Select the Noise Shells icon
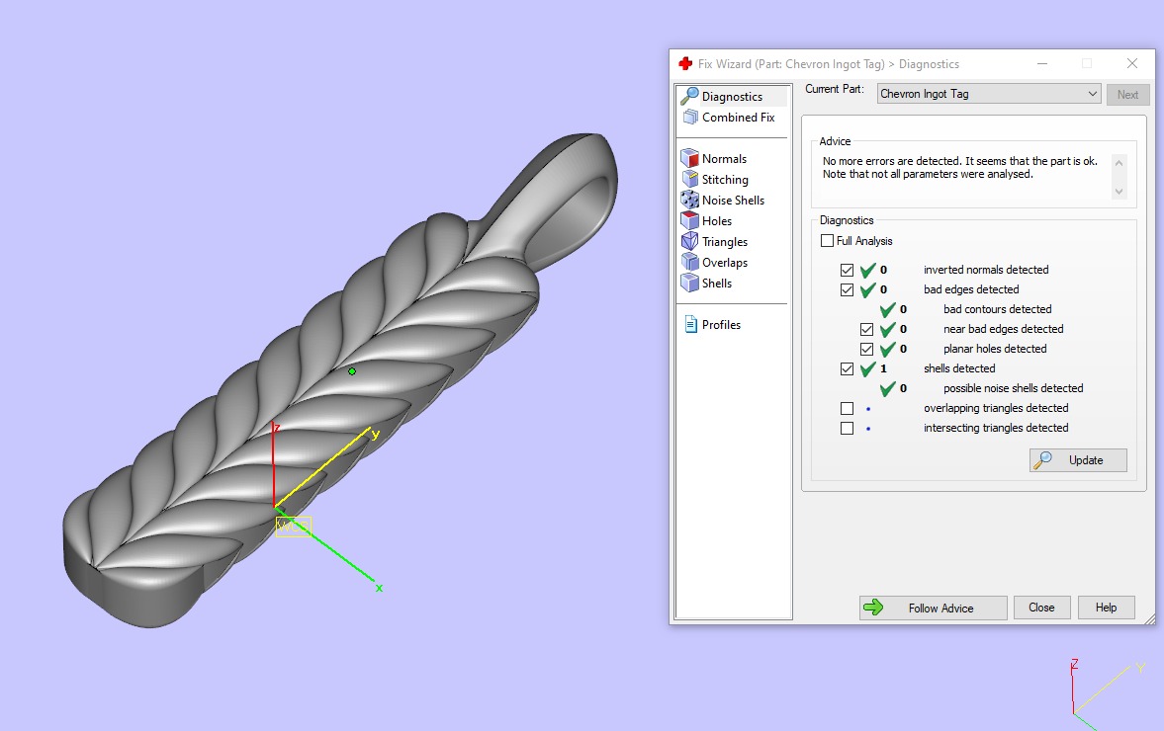Image resolution: width=1164 pixels, height=731 pixels. [x=689, y=200]
